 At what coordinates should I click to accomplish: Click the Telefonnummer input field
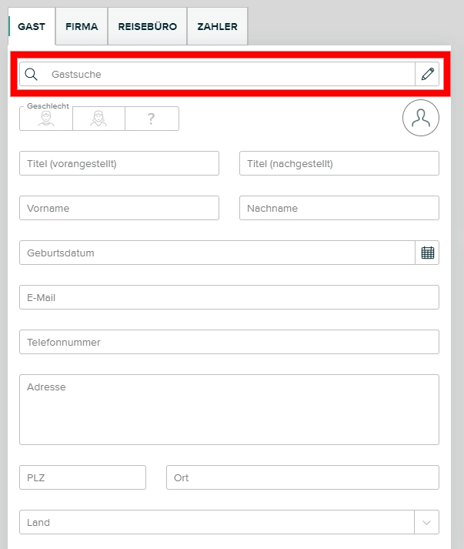pyautogui.click(x=229, y=342)
